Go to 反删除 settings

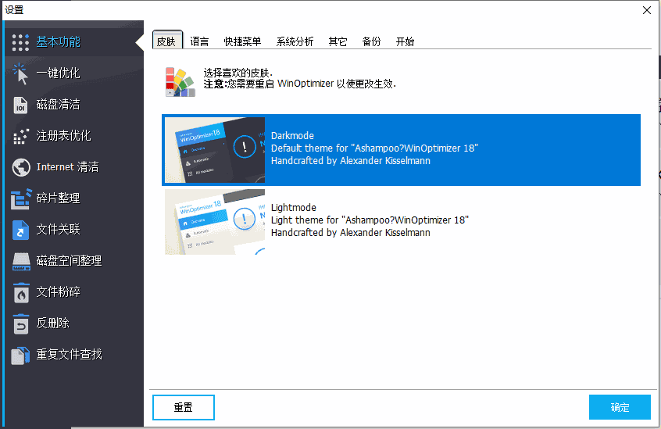tap(73, 323)
